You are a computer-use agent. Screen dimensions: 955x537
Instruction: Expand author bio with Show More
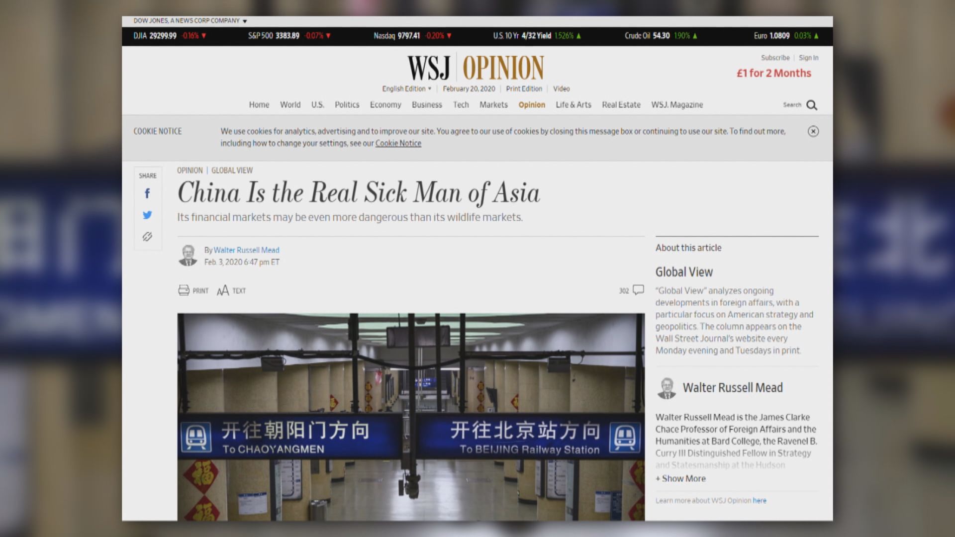[680, 478]
